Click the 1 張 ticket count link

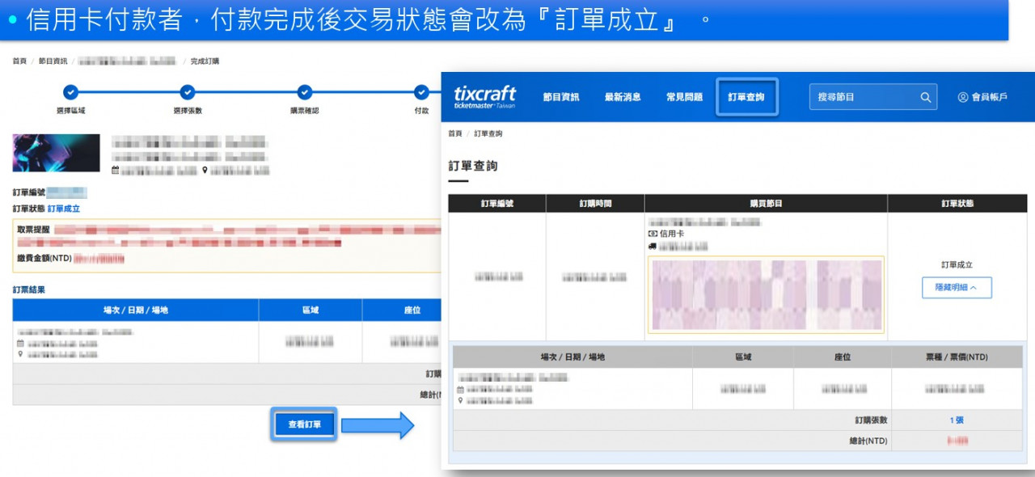click(957, 420)
